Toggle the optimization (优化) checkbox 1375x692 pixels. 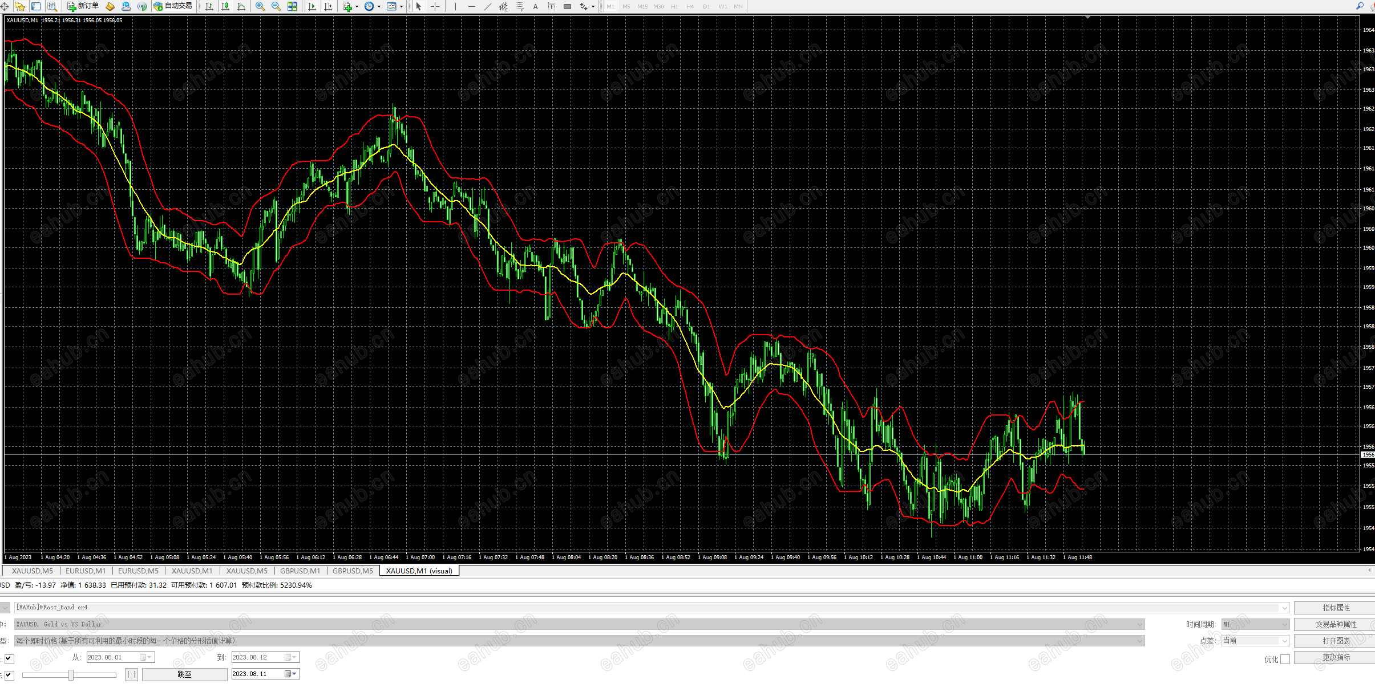point(1285,659)
